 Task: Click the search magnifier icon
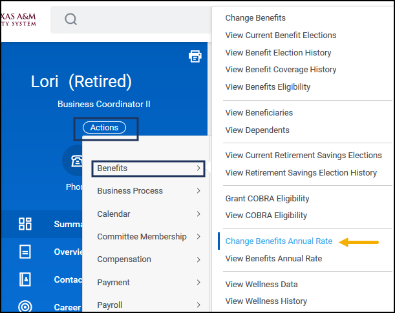[x=70, y=19]
